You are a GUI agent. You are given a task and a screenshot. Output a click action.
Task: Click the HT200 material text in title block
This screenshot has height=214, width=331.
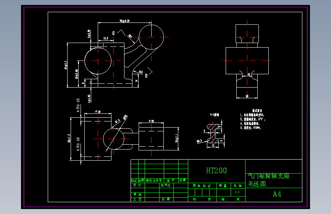point(216,171)
